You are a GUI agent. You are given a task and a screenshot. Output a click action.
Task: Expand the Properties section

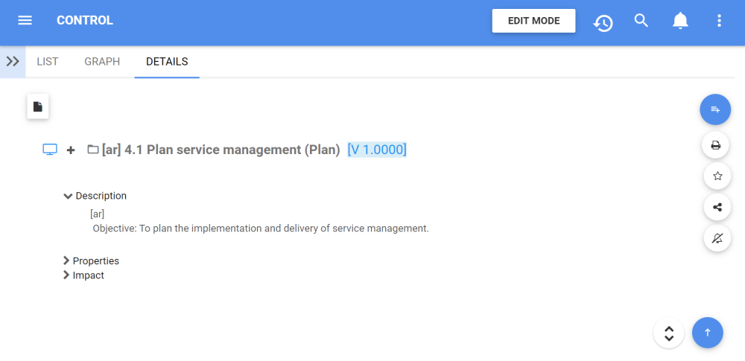coord(67,261)
